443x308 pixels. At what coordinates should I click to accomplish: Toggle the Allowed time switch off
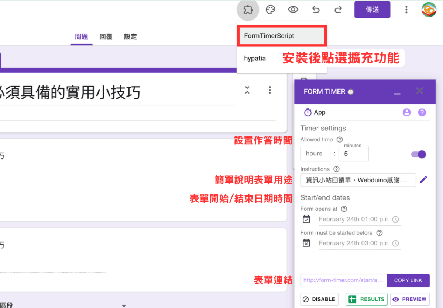point(419,154)
